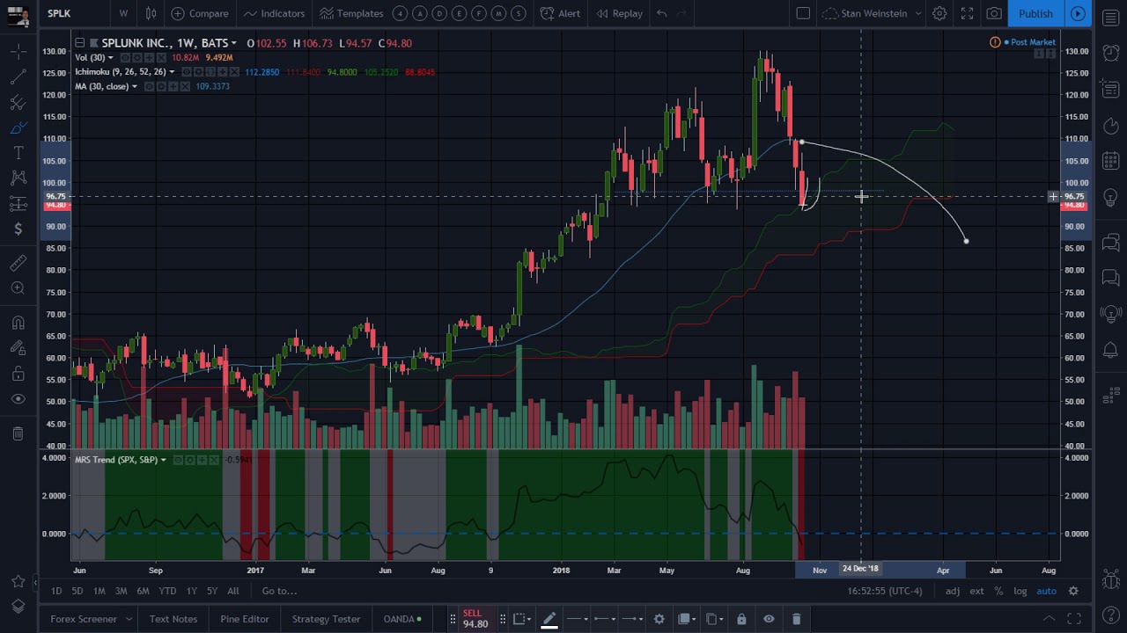Open the pitchfork tools group
This screenshot has height=633, width=1127.
pos(18,103)
